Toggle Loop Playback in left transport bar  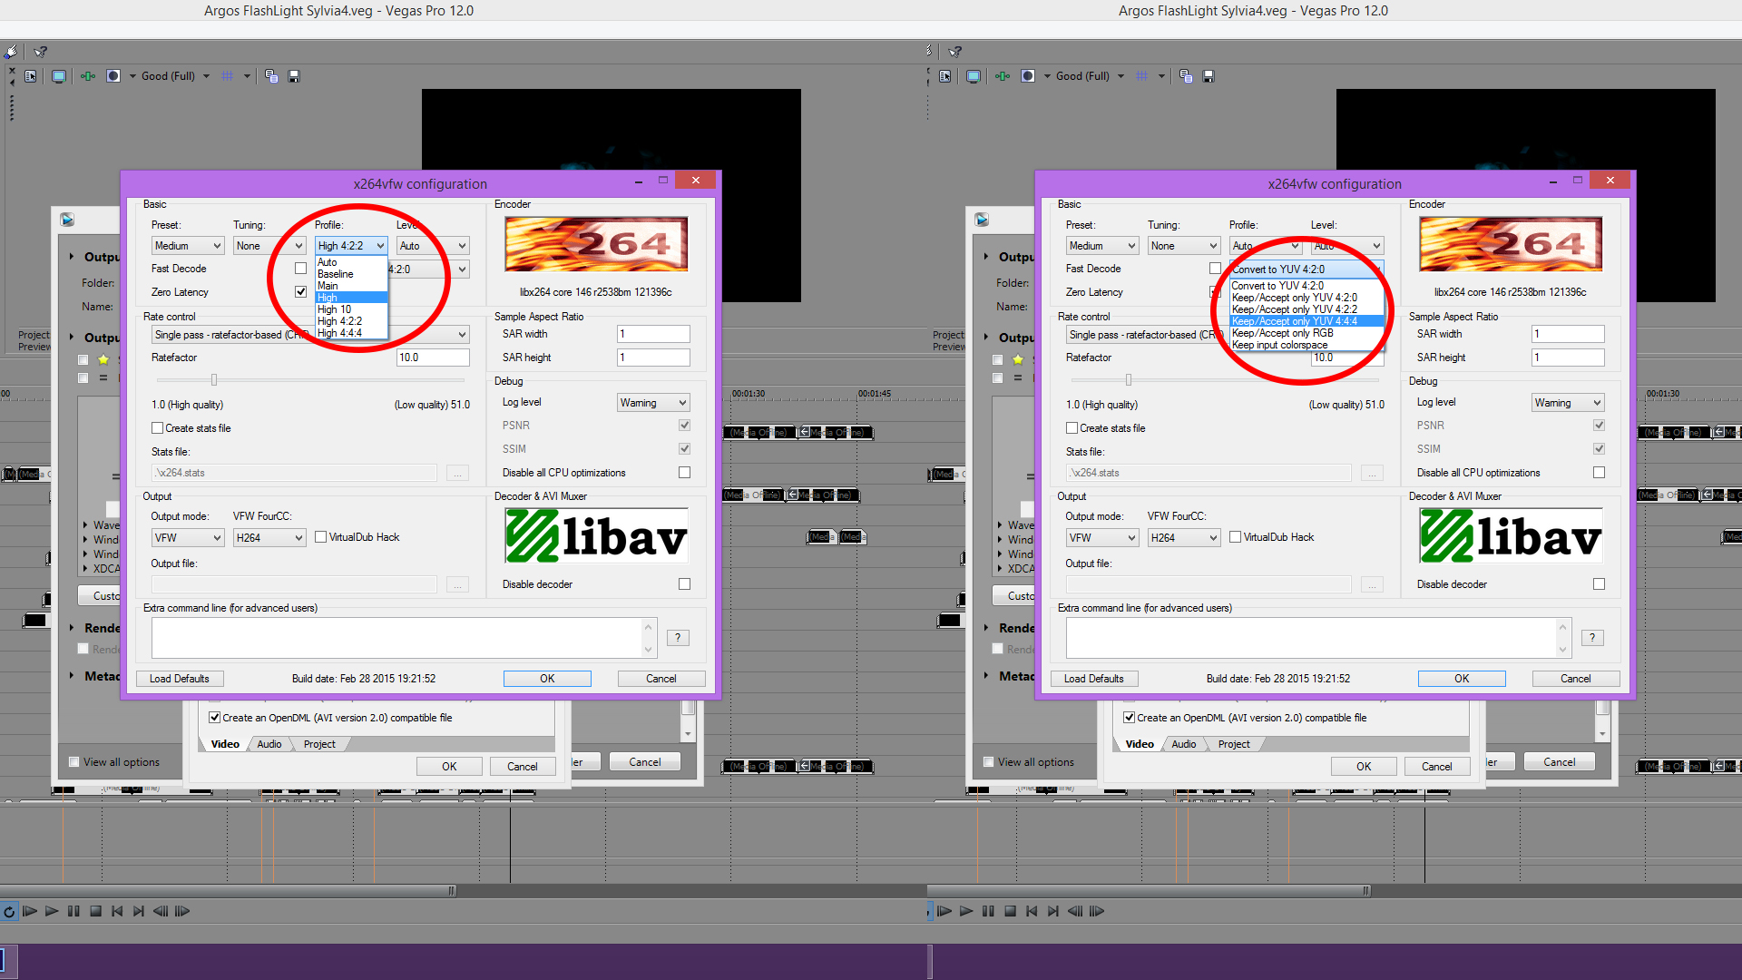[9, 911]
